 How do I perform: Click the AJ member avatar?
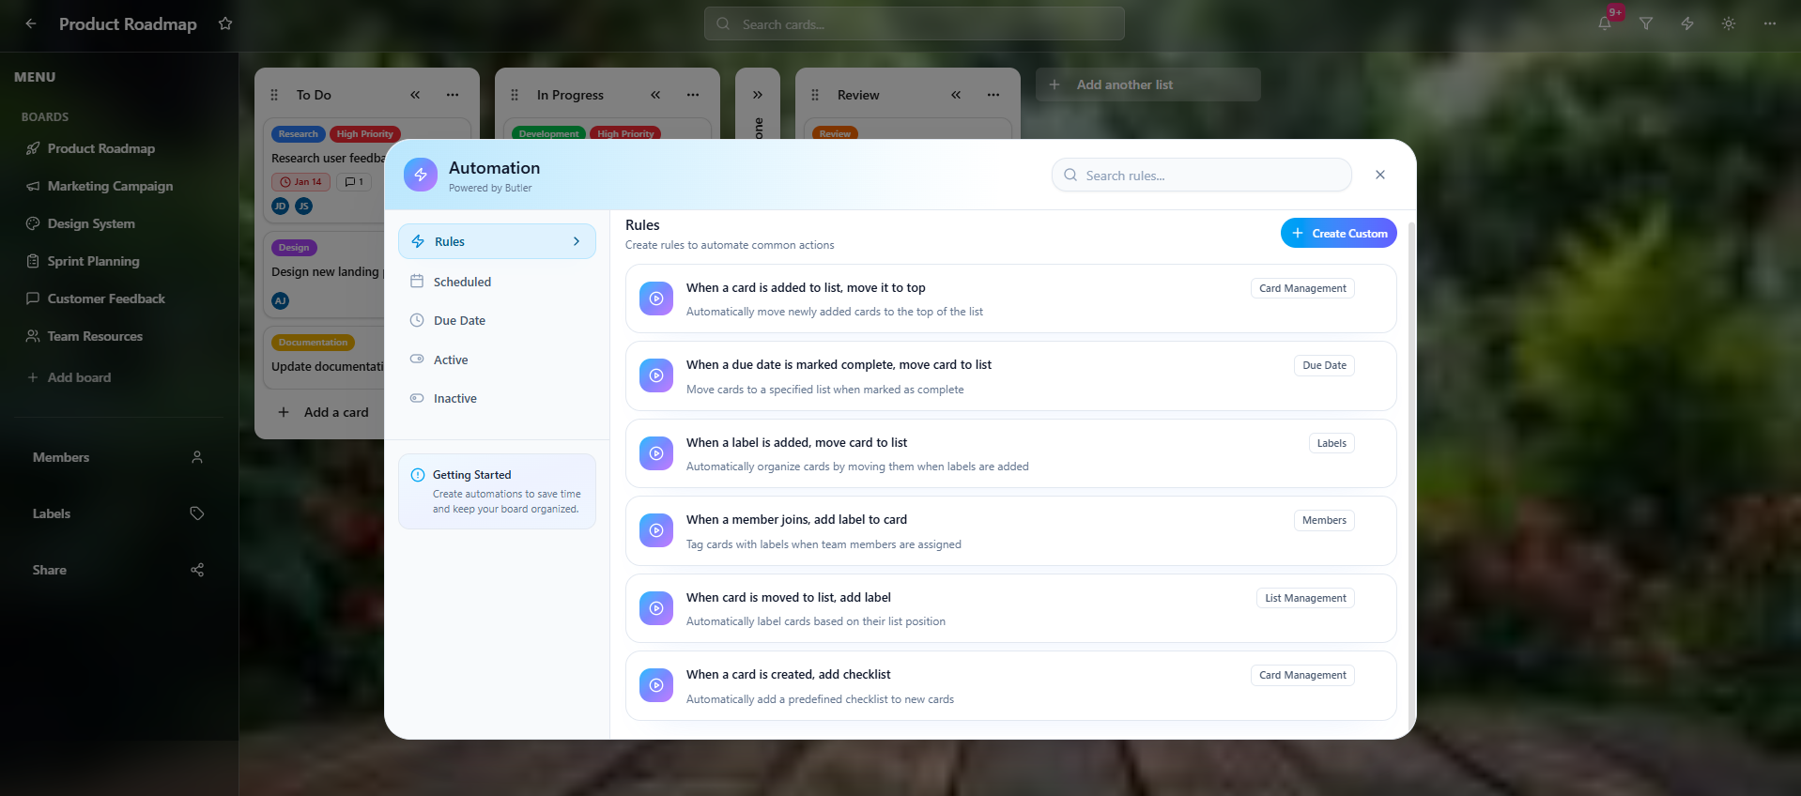(x=281, y=300)
